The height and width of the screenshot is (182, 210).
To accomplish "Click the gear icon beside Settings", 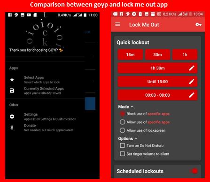I will pyautogui.click(x=12, y=116).
